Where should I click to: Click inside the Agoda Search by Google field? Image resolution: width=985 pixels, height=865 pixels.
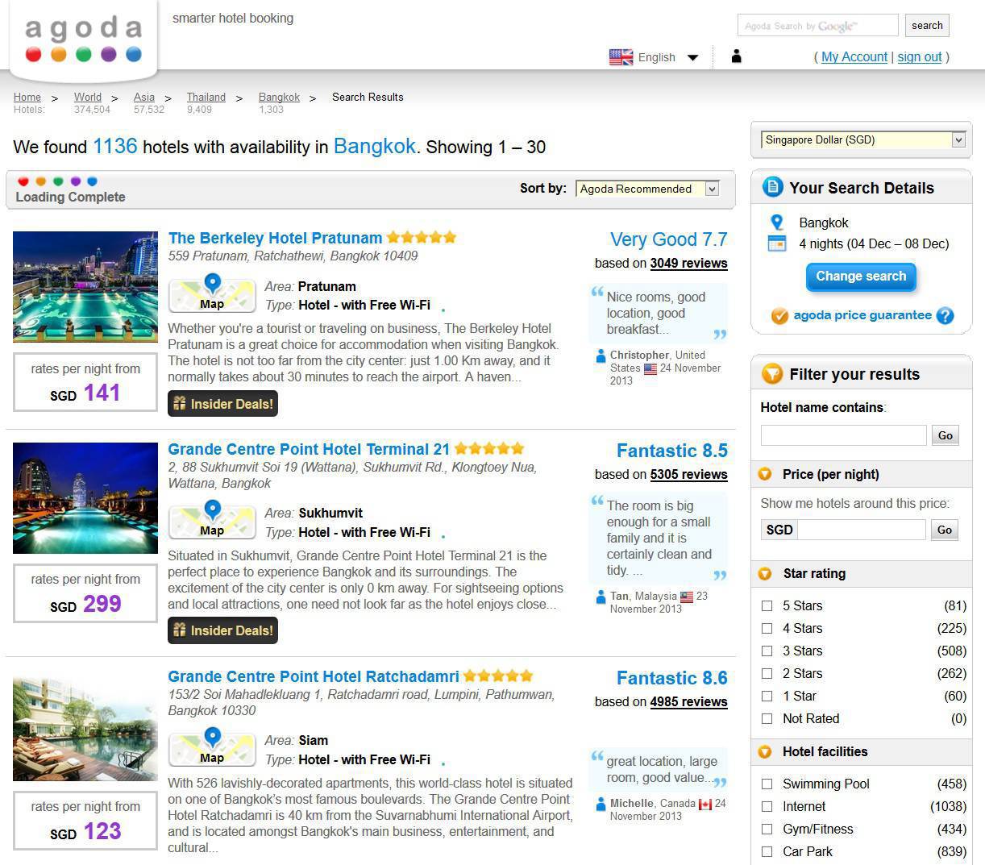[817, 25]
